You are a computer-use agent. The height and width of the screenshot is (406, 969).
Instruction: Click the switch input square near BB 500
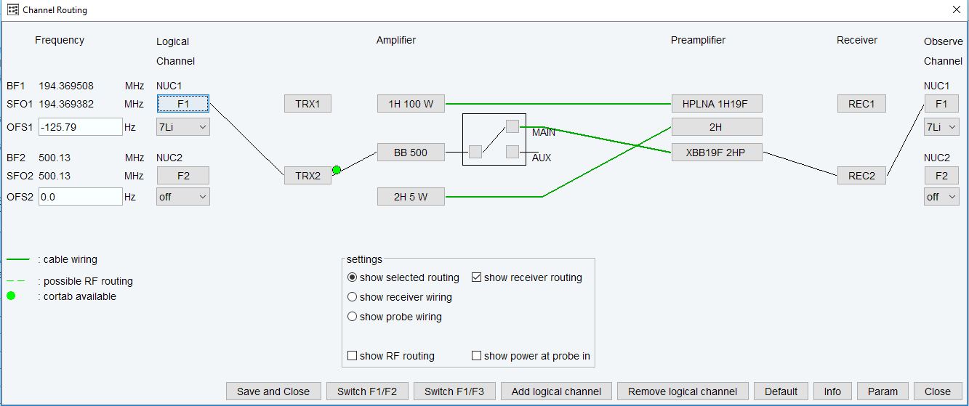pos(475,152)
